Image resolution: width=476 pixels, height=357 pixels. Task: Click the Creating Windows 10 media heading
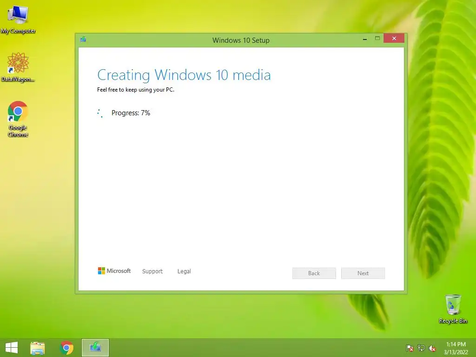tap(184, 75)
